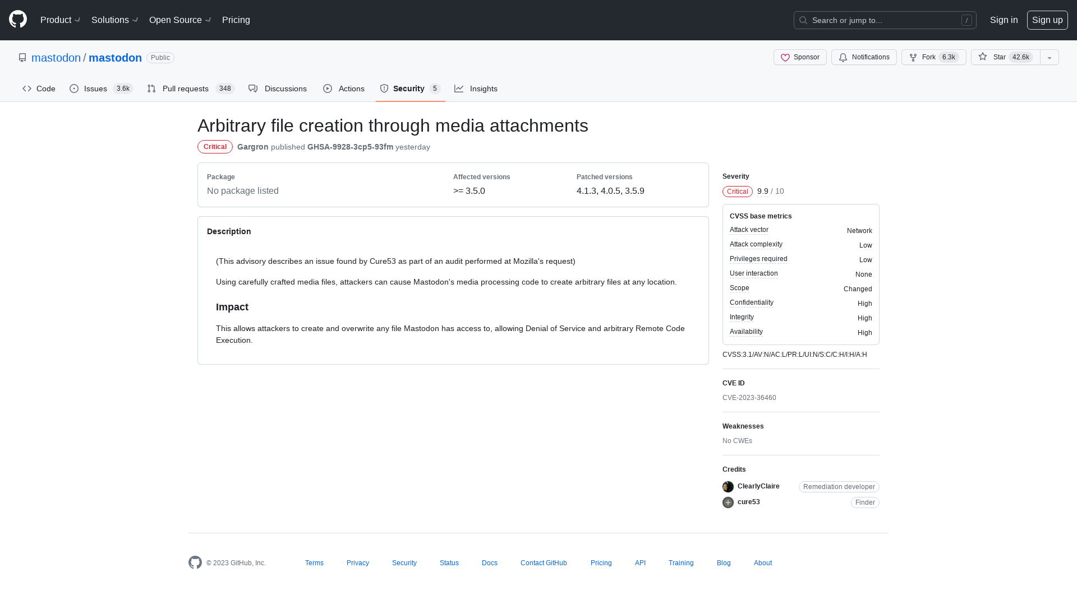Open the API footer link
This screenshot has height=605, width=1077.
tap(640, 563)
